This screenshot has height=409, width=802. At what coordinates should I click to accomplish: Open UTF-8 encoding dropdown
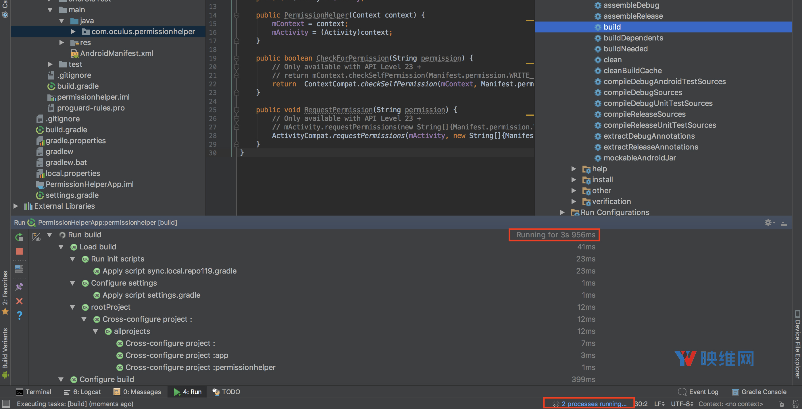682,404
